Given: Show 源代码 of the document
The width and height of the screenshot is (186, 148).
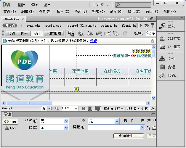Looking at the screenshot, I should 10,25.
